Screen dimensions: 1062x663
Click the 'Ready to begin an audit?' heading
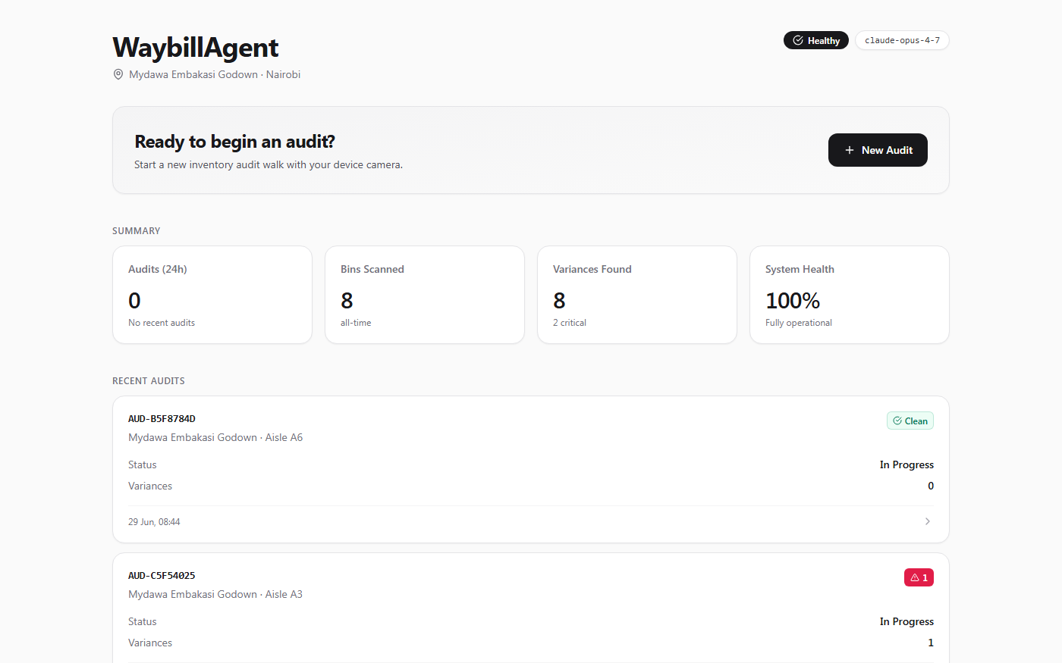point(235,142)
